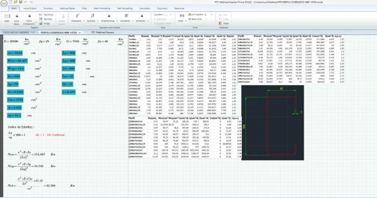This screenshot has height=198, width=377.
Task: Insert a Solve Block region
Action: tap(17, 19)
